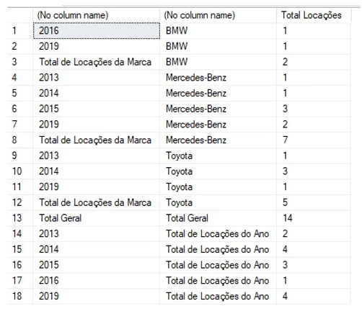This screenshot has width=362, height=314.
Task: Click the 2019 cell in row 18
Action: coord(97,296)
